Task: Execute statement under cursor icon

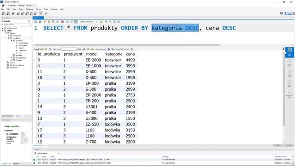Action: coord(49,22)
